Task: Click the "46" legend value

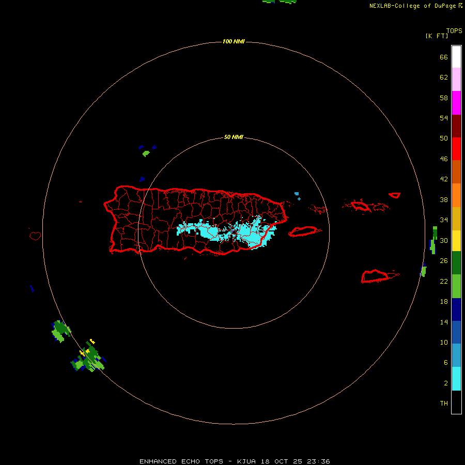Action: tap(444, 159)
